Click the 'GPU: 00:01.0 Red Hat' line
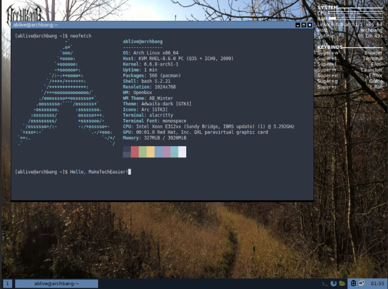388x289 pixels. tap(195, 132)
